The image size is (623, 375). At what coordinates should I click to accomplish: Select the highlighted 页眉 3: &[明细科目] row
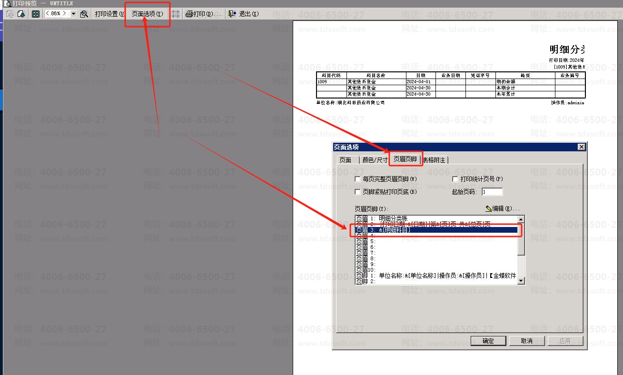(x=436, y=230)
